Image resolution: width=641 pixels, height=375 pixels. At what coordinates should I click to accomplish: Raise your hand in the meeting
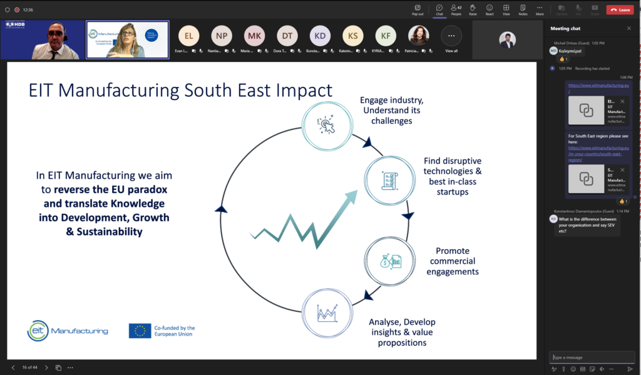pos(473,10)
